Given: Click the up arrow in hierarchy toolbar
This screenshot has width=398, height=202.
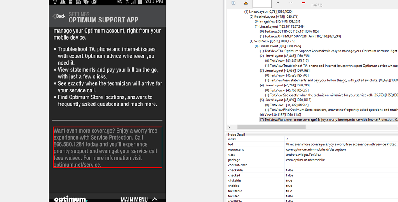Looking at the screenshot, I should pos(278,3).
